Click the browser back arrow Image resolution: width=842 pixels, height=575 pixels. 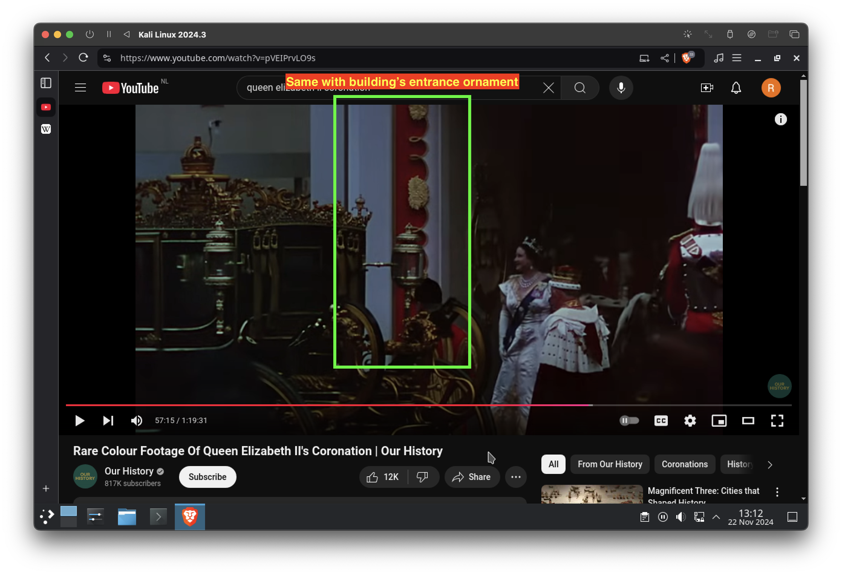point(47,58)
